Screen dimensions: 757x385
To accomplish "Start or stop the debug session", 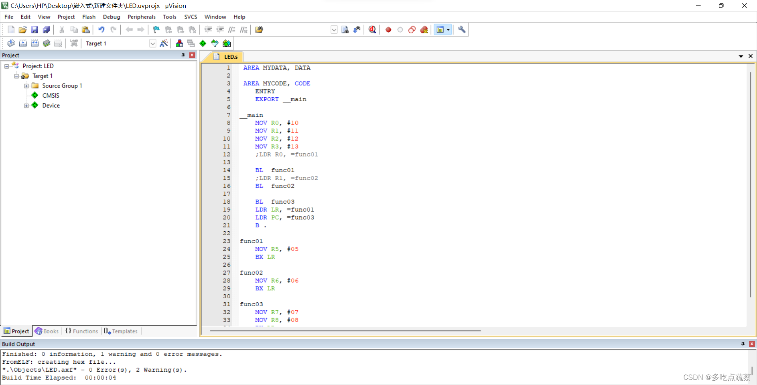I will point(372,30).
